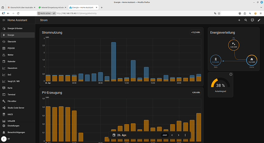Open Benachrichtigungen bell icon
264x143 pixels.
[4, 132]
